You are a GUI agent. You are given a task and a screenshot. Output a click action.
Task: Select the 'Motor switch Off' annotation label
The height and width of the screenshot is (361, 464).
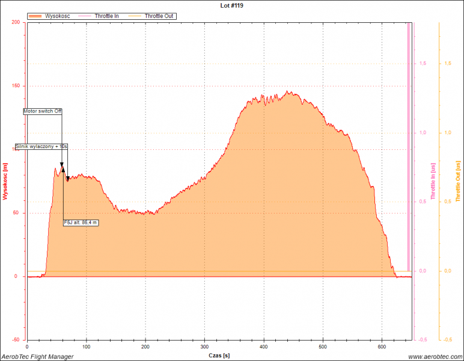43,111
